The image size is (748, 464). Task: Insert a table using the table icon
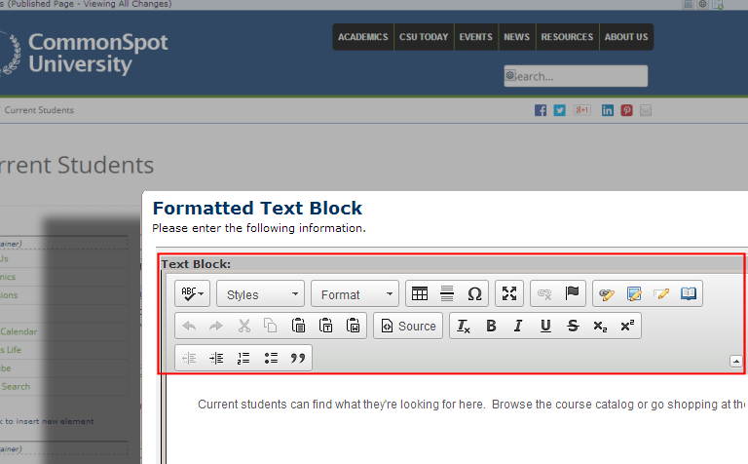point(420,293)
